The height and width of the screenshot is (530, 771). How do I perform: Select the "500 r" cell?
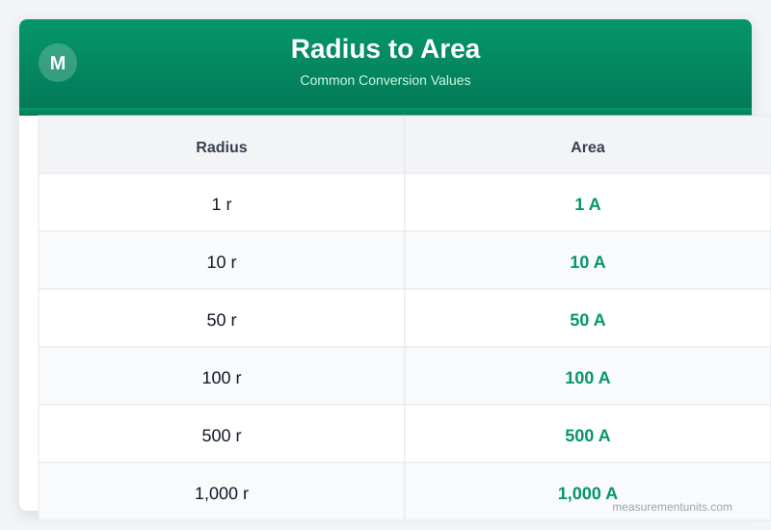(222, 434)
